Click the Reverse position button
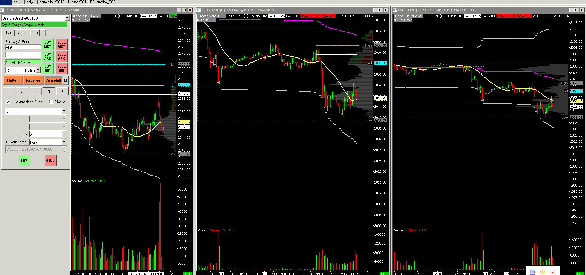Screen dimensions: 586x275 coord(33,80)
